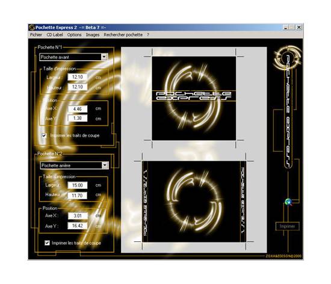331x284 pixels.
Task: Open the Options menu
Action: [74, 35]
